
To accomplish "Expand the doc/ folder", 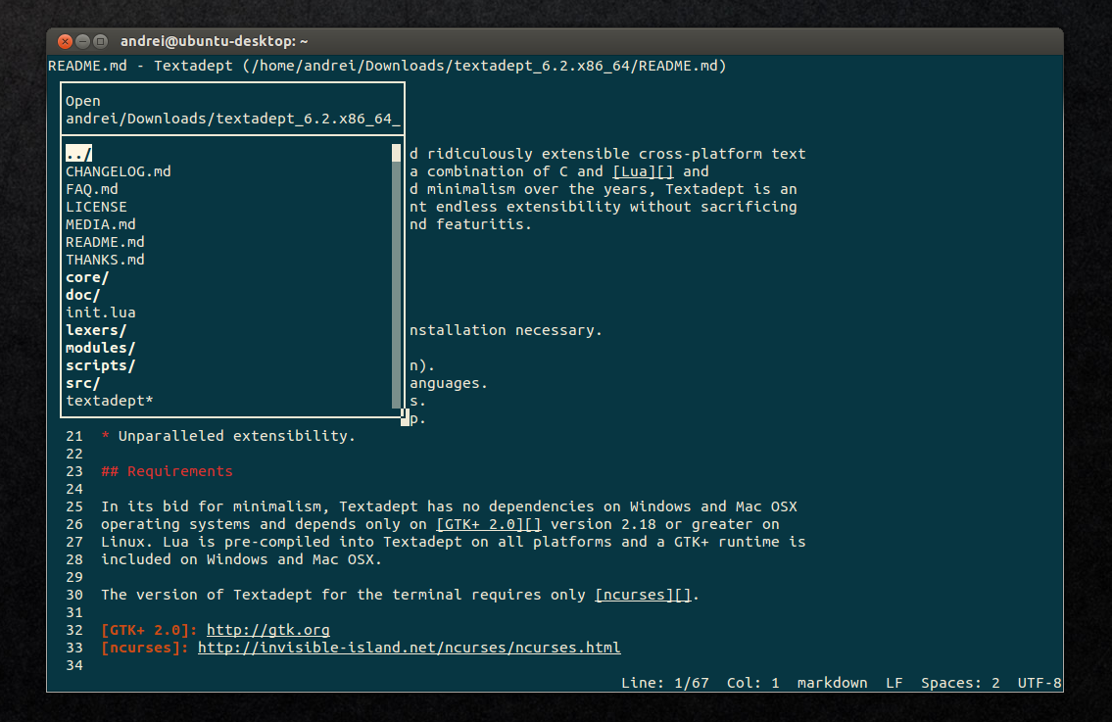I will pyautogui.click(x=83, y=295).
